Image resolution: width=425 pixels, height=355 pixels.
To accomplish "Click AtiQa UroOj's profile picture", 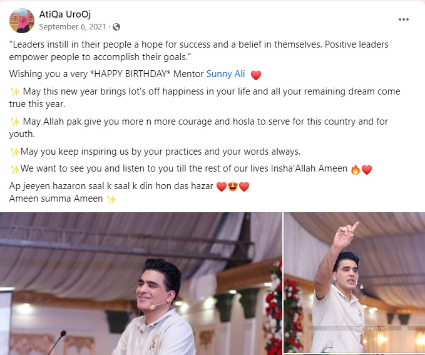I will [22, 21].
